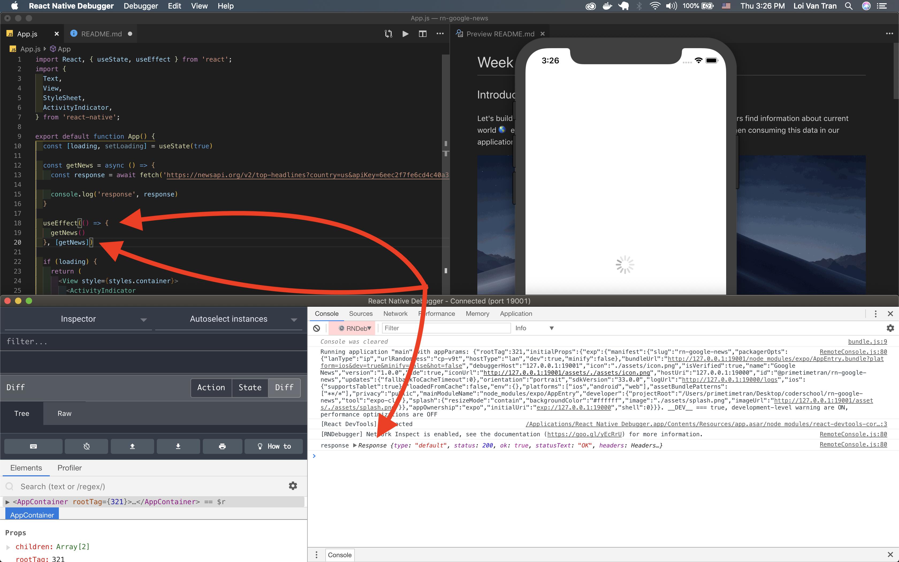Switch to the README.md editor tab
The image size is (899, 562).
click(101, 34)
